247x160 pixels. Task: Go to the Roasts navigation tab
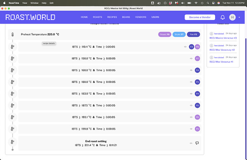point(97,17)
